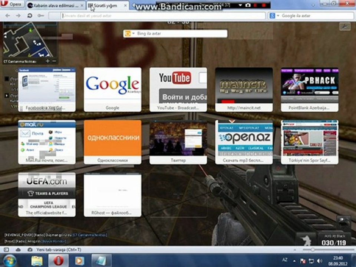Open the Opera main menu button
This screenshot has height=267, width=356.
(x=12, y=4)
